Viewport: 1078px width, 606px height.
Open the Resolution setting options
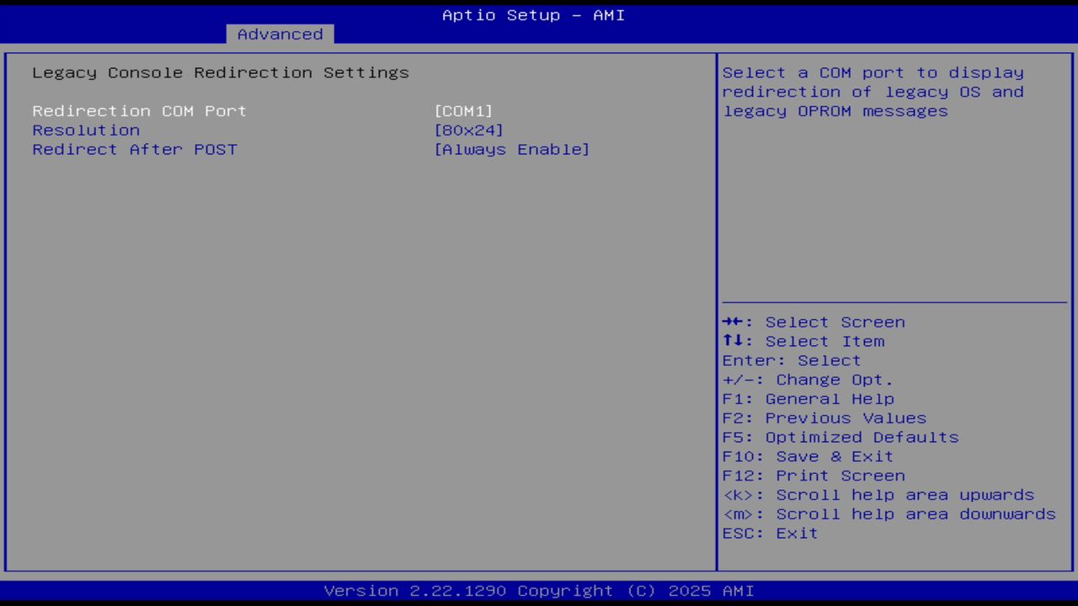tap(468, 130)
